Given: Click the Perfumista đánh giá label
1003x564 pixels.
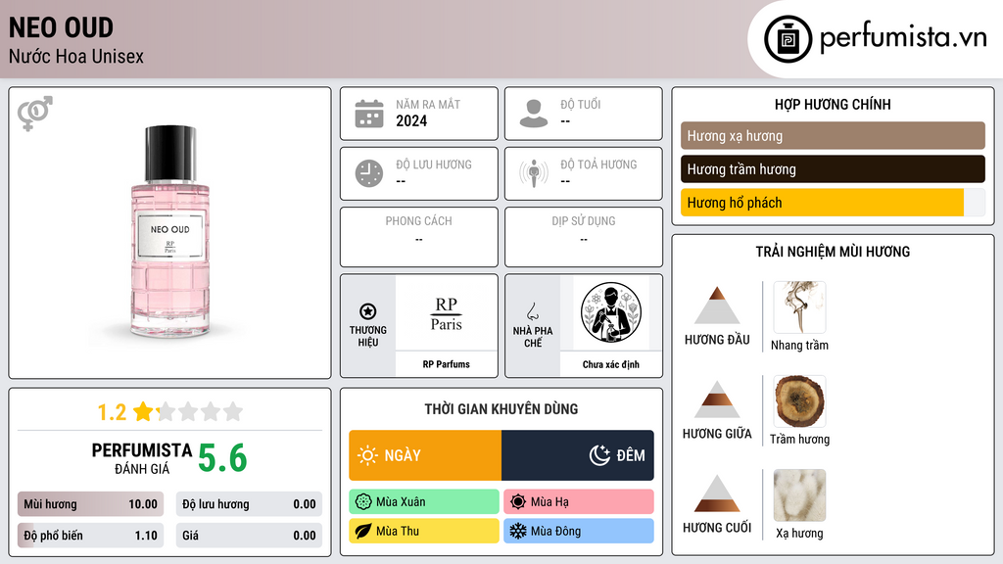Looking at the screenshot, I should point(142,458).
